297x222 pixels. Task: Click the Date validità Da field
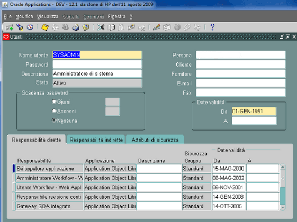(254, 112)
